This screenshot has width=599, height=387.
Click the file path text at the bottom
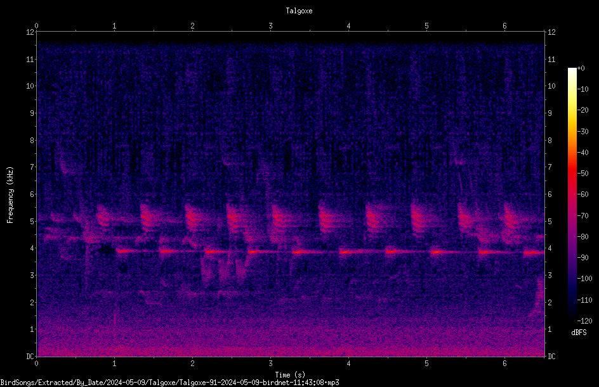(x=169, y=383)
